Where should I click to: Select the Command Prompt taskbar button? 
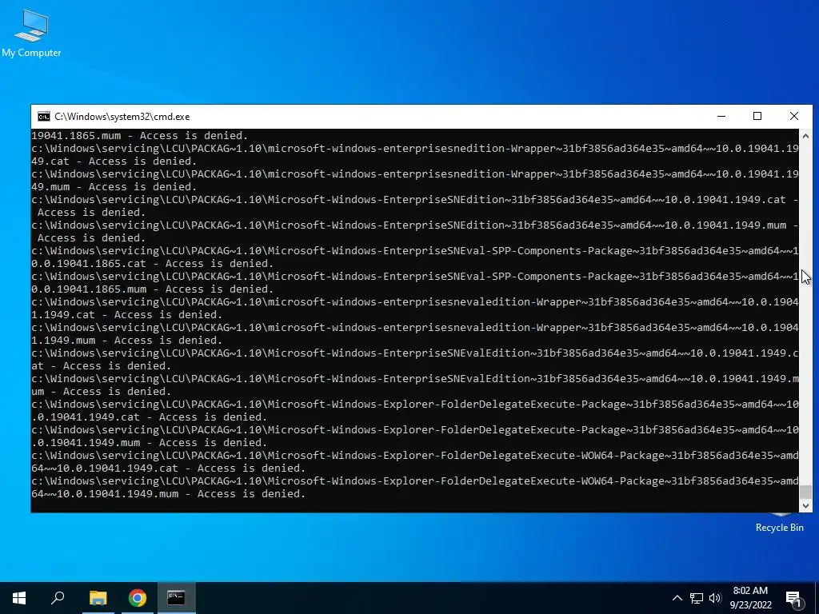click(176, 598)
